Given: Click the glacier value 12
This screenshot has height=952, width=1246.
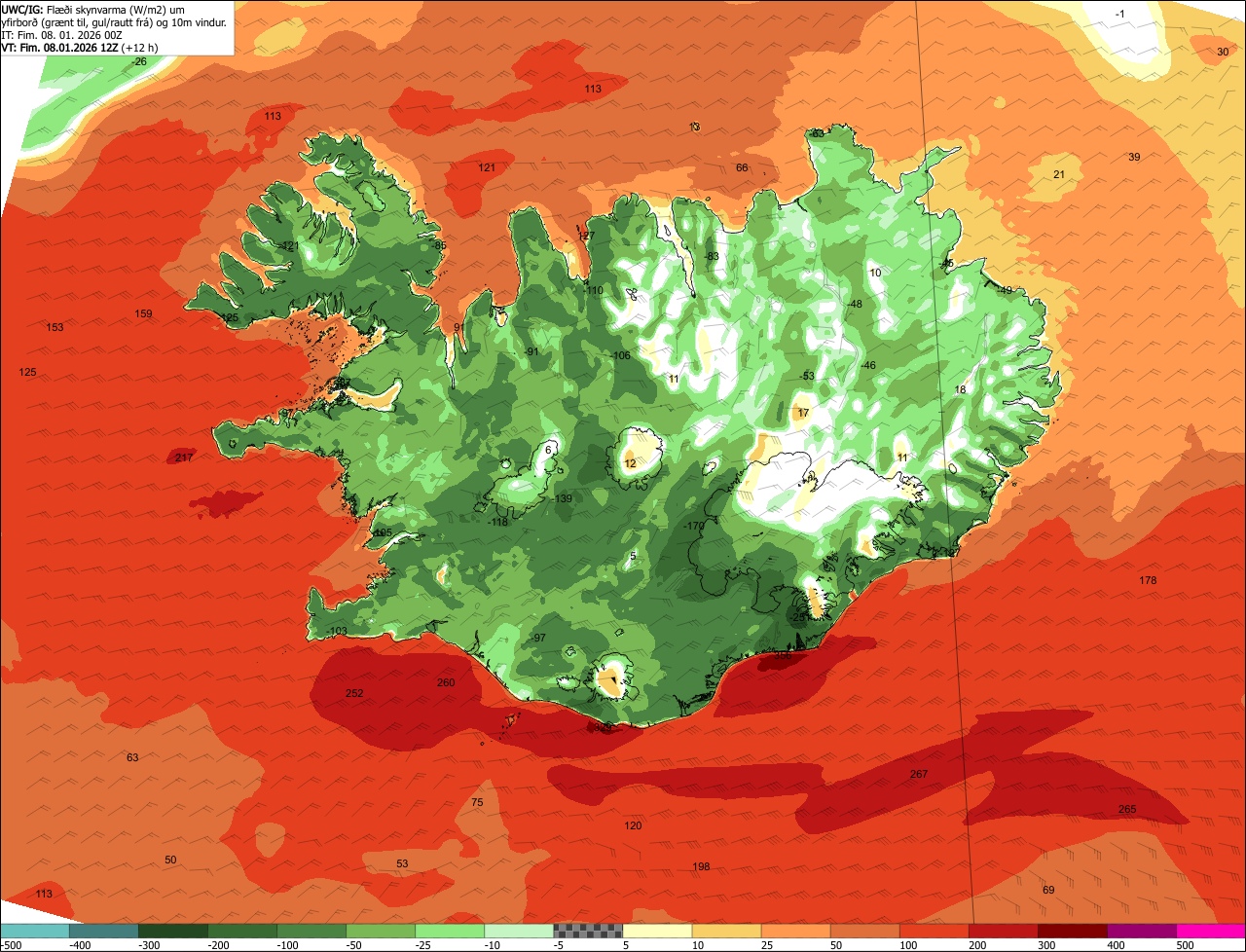Looking at the screenshot, I should (x=630, y=463).
